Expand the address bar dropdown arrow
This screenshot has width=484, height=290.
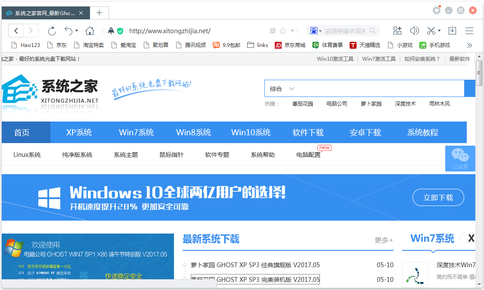click(x=292, y=31)
